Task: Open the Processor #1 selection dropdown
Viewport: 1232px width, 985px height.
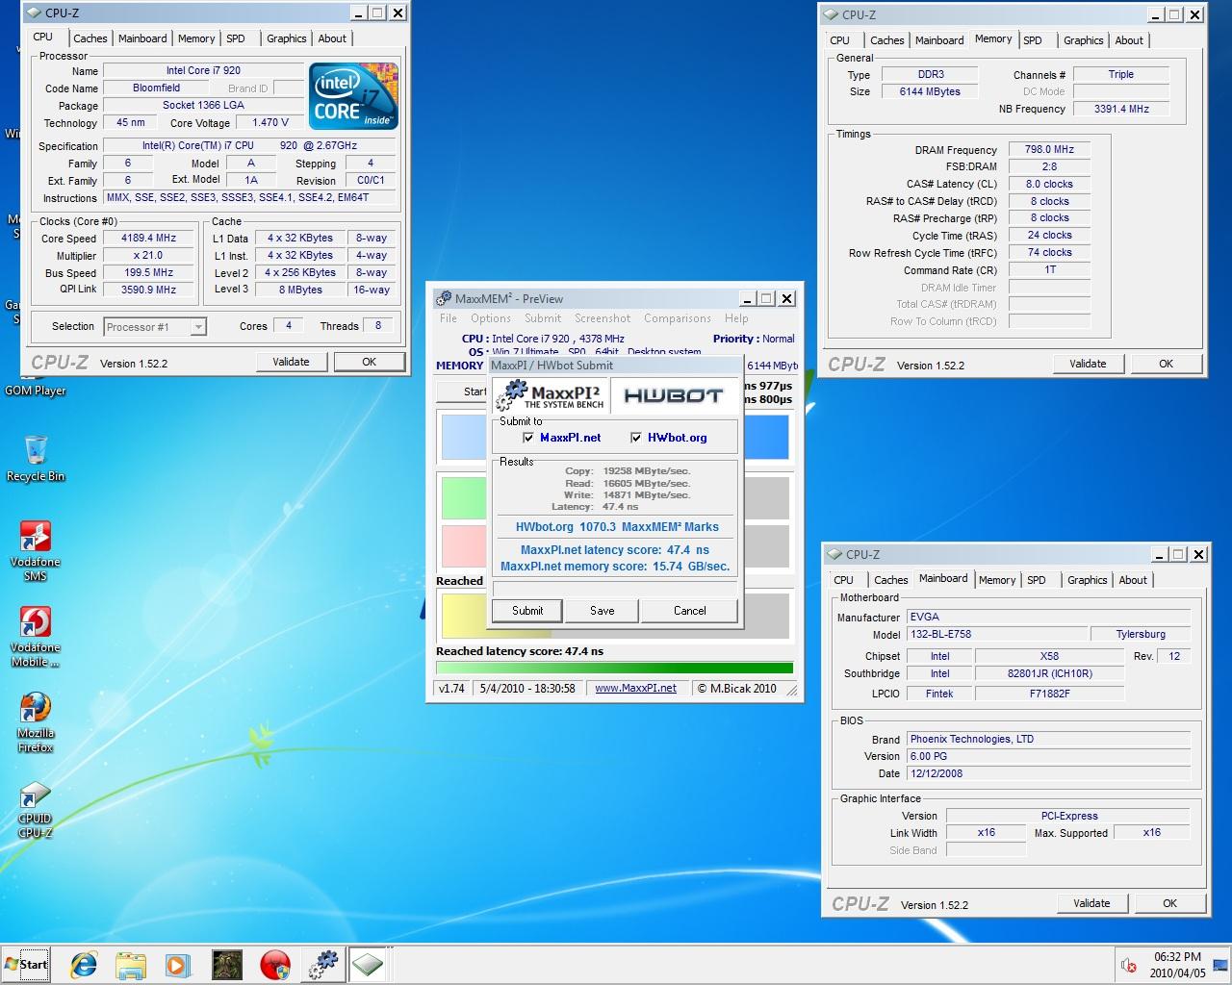Action: 197,327
